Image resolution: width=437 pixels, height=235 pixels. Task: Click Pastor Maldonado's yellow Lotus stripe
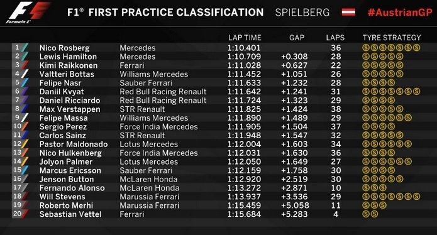click(x=25, y=144)
